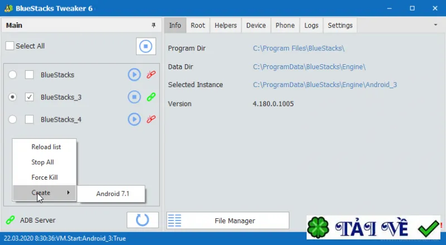Open the Helpers tab
446x245 pixels.
pyautogui.click(x=226, y=25)
